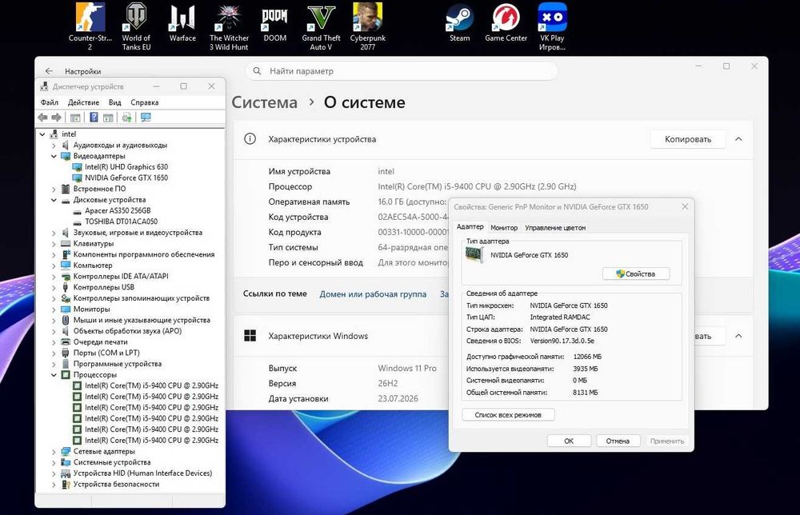Image resolution: width=800 pixels, height=515 pixels.
Task: Select NVIDIA GeForce GTX 1650 in device tree
Action: pos(126,178)
